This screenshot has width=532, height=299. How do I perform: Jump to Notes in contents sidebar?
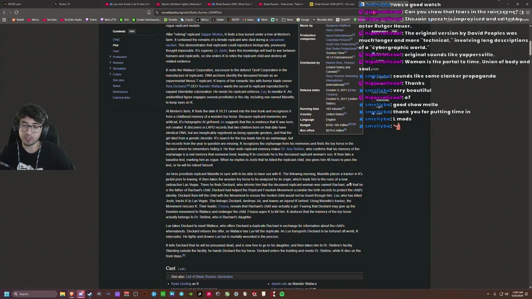pyautogui.click(x=116, y=86)
